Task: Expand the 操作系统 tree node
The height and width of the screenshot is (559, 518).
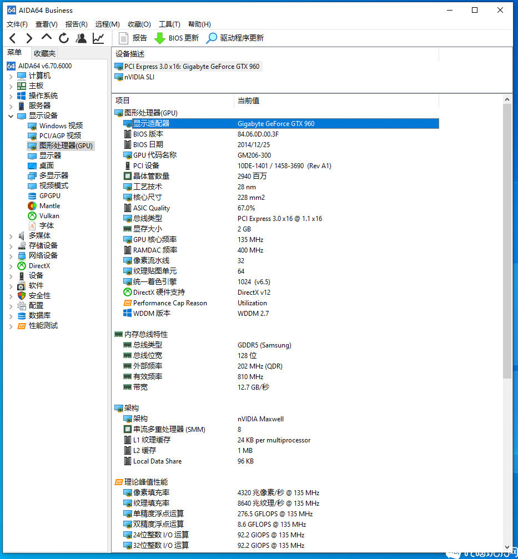Action: (11, 96)
